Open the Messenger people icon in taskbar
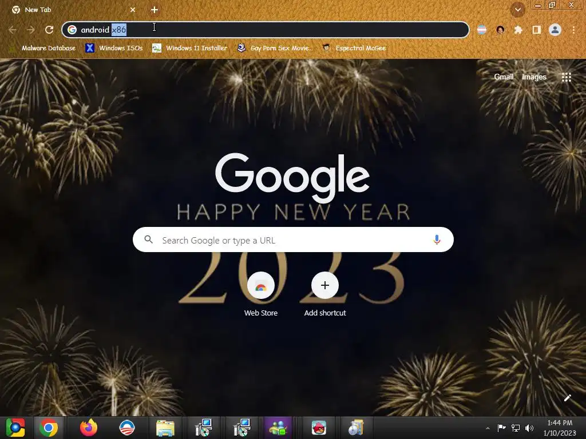Viewport: 586px width, 439px height. click(x=278, y=428)
